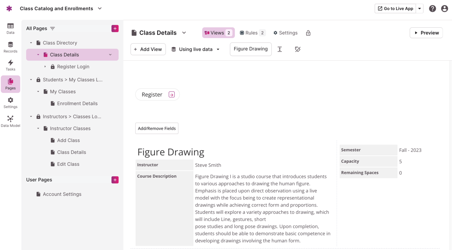Viewport: 452px width, 250px height.
Task: Open the page Settings tab
Action: click(285, 33)
